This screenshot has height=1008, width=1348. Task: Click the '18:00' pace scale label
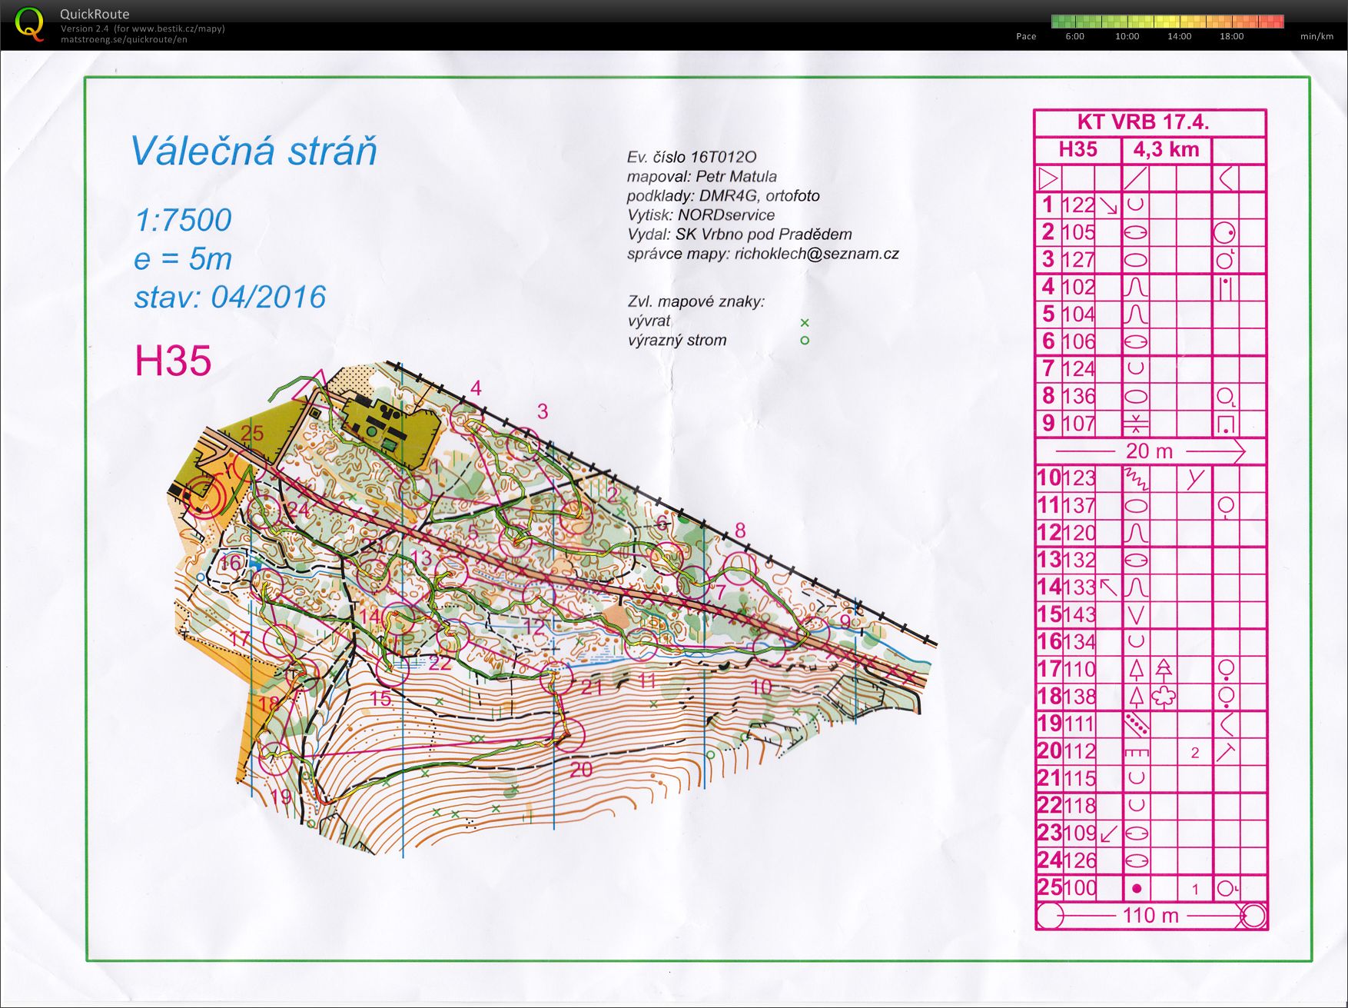click(1231, 36)
